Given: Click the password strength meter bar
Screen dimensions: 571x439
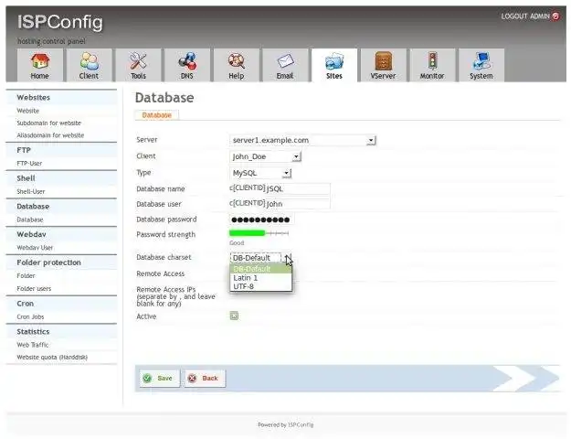Looking at the screenshot, I should pos(259,233).
